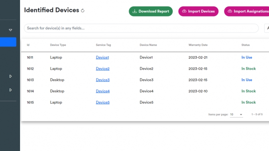Click the In Stock status of row 1615
269x151 pixels.
pos(249,103)
